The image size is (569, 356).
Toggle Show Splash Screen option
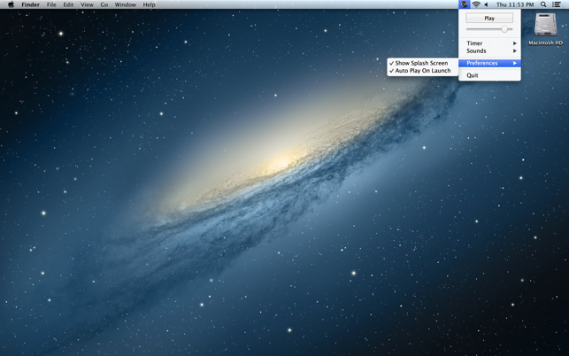coord(422,63)
